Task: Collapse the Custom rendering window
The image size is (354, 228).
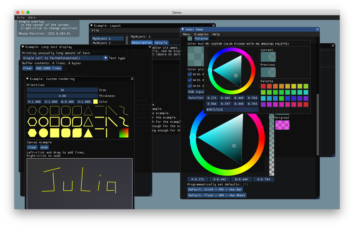Action: point(27,79)
